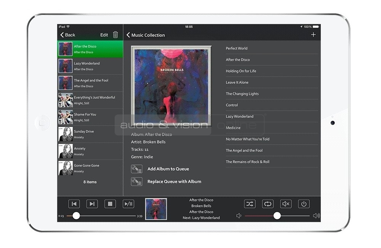Image resolution: width=381 pixels, height=248 pixels.
Task: Play Lazy Wonderland from album track list
Action: [272, 116]
